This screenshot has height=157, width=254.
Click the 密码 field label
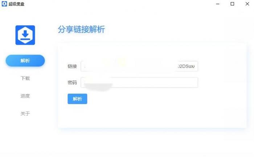[72, 83]
